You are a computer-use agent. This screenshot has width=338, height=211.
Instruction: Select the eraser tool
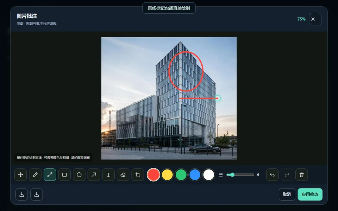click(x=123, y=175)
